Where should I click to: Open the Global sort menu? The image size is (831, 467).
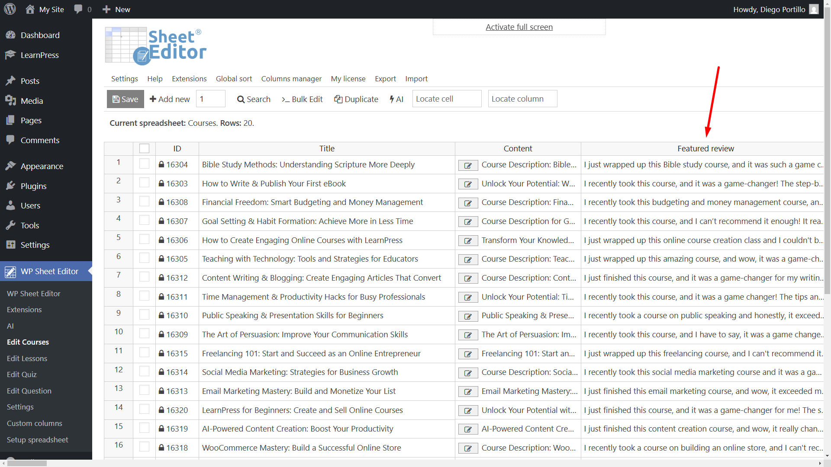[234, 79]
